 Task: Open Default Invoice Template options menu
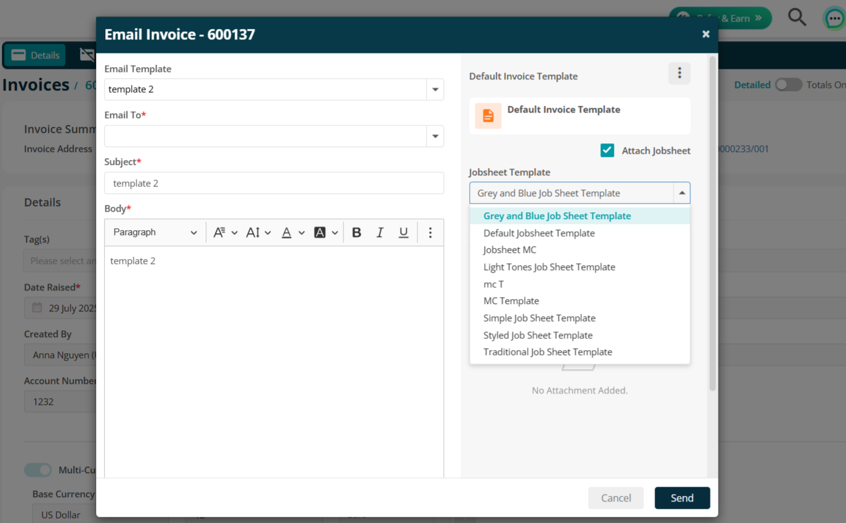click(679, 73)
